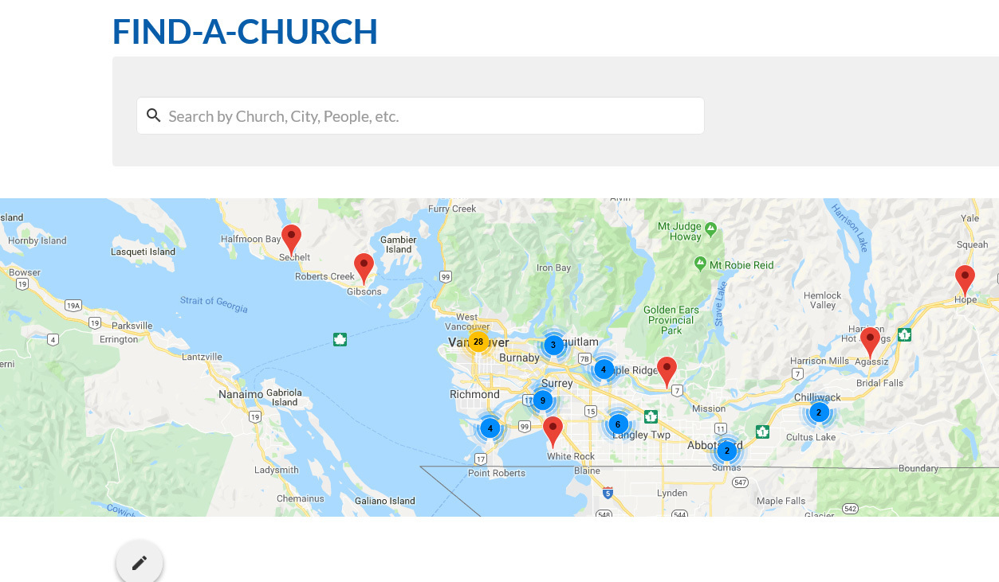
Task: Click the blue 4 cluster south of Richmond
Action: pyautogui.click(x=490, y=428)
